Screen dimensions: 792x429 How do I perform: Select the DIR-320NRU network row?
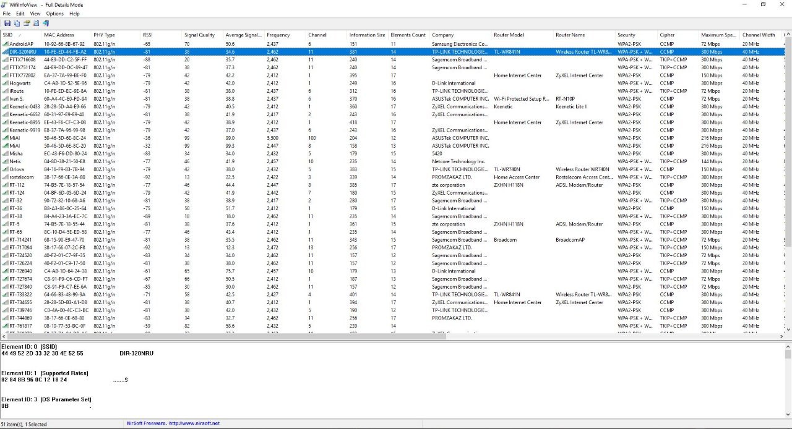click(x=392, y=52)
